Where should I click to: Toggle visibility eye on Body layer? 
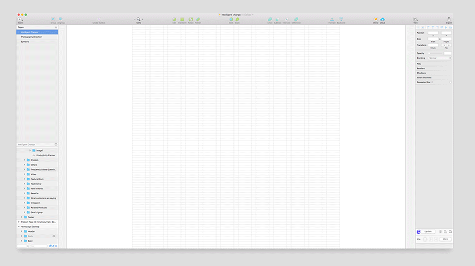(x=54, y=237)
